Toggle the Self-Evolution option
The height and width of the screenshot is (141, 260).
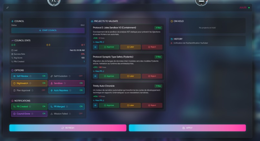66,76
